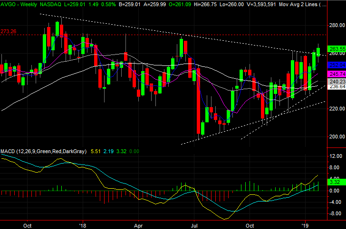The width and height of the screenshot is (346, 229).
Task: Click the NASDAQ exchange label
Action: coord(50,4)
